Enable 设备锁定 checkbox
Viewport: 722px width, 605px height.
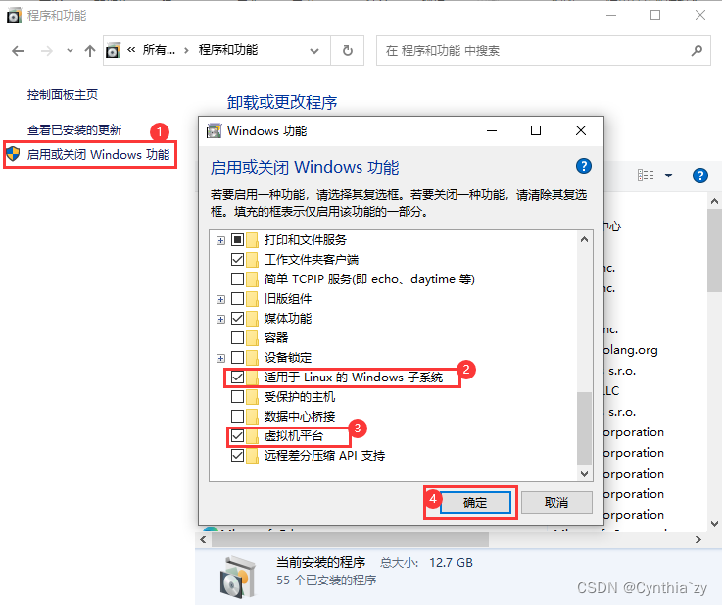[x=238, y=357]
